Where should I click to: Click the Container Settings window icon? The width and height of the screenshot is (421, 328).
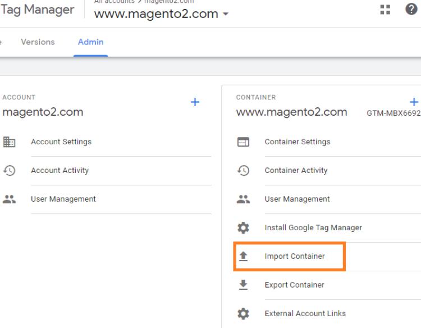click(244, 142)
